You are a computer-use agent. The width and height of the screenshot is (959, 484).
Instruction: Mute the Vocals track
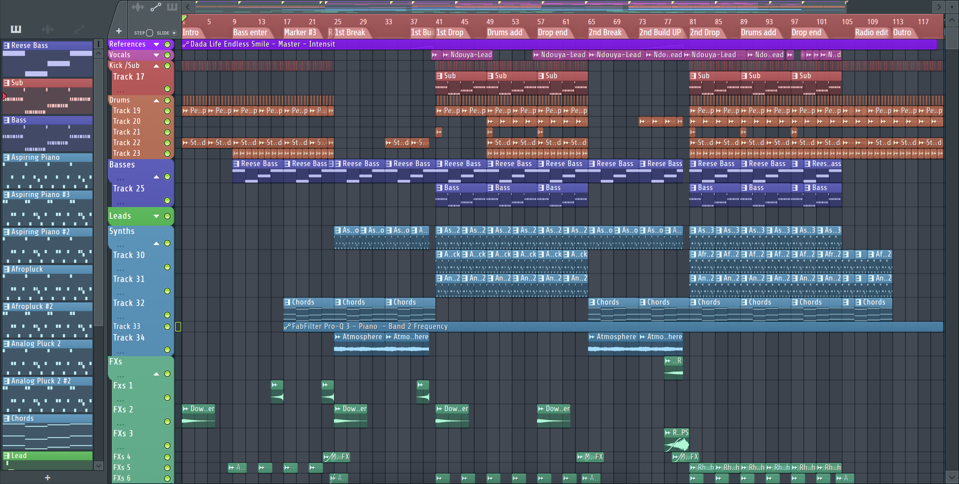coord(167,55)
